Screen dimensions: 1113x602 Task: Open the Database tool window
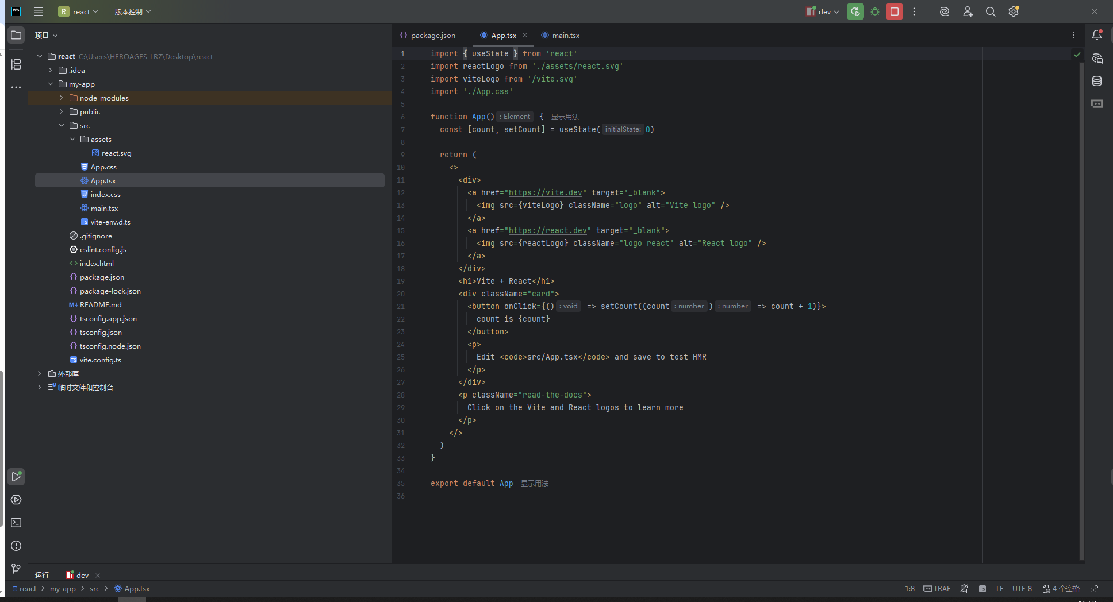[x=1097, y=81]
